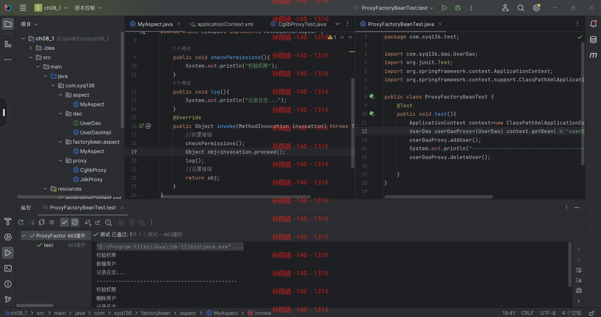Toggle the Project tool window folder icon
601x317 pixels.
pyautogui.click(x=8, y=24)
